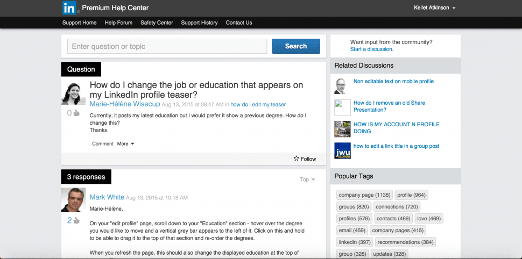Open Mark White's avatar photo
This screenshot has width=522, height=259.
[x=73, y=200]
